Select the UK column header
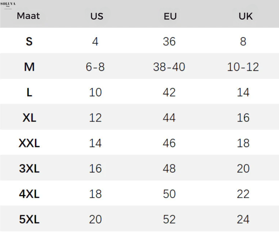The width and height of the screenshot is (279, 232). coord(246,16)
